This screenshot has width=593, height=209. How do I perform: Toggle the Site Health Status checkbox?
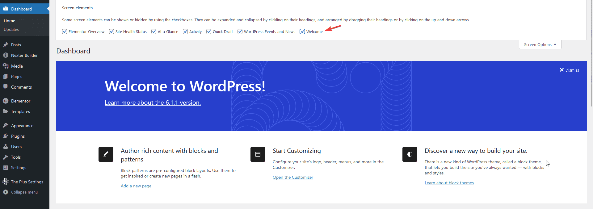tap(111, 31)
